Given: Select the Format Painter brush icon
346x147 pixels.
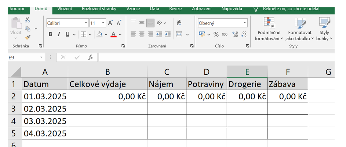Looking at the screenshot, I should (28, 37).
